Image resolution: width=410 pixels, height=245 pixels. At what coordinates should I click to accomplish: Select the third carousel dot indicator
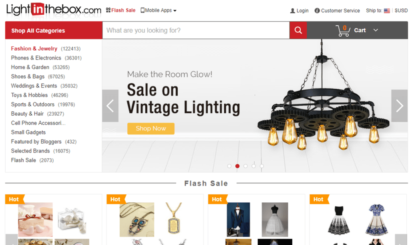pyautogui.click(x=245, y=166)
